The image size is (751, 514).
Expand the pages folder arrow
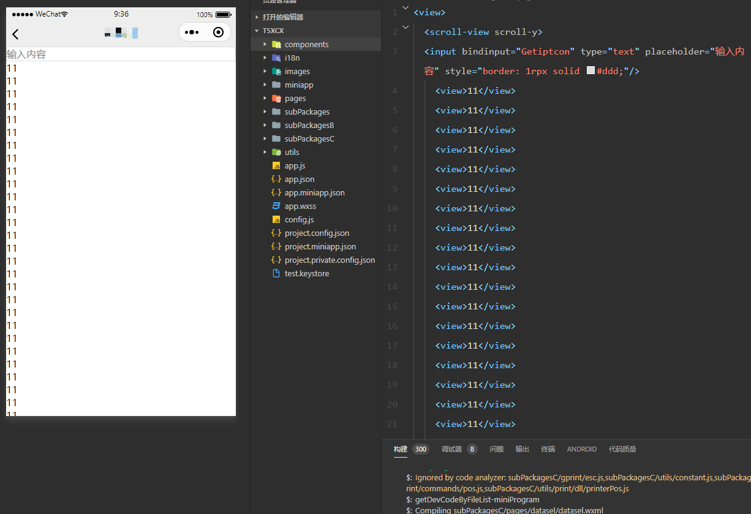coord(265,98)
